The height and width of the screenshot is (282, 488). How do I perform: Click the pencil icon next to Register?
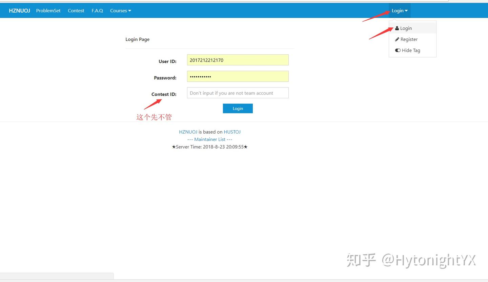point(397,39)
